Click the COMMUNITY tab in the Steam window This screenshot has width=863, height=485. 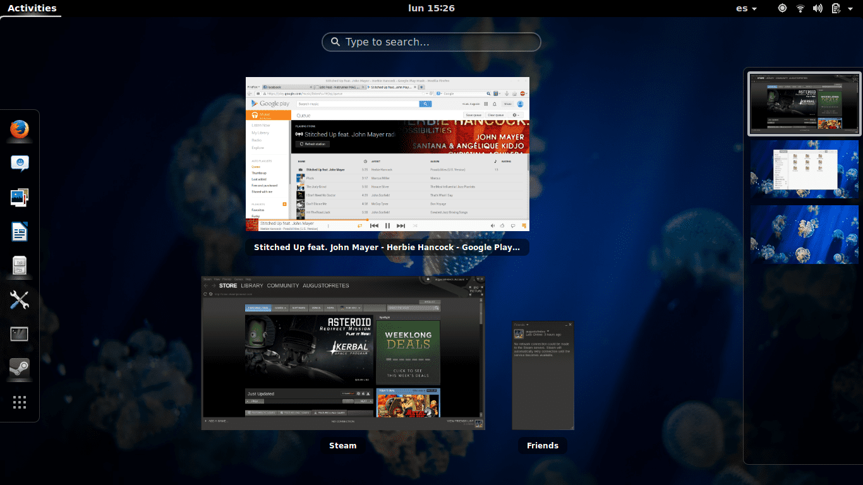tap(282, 285)
